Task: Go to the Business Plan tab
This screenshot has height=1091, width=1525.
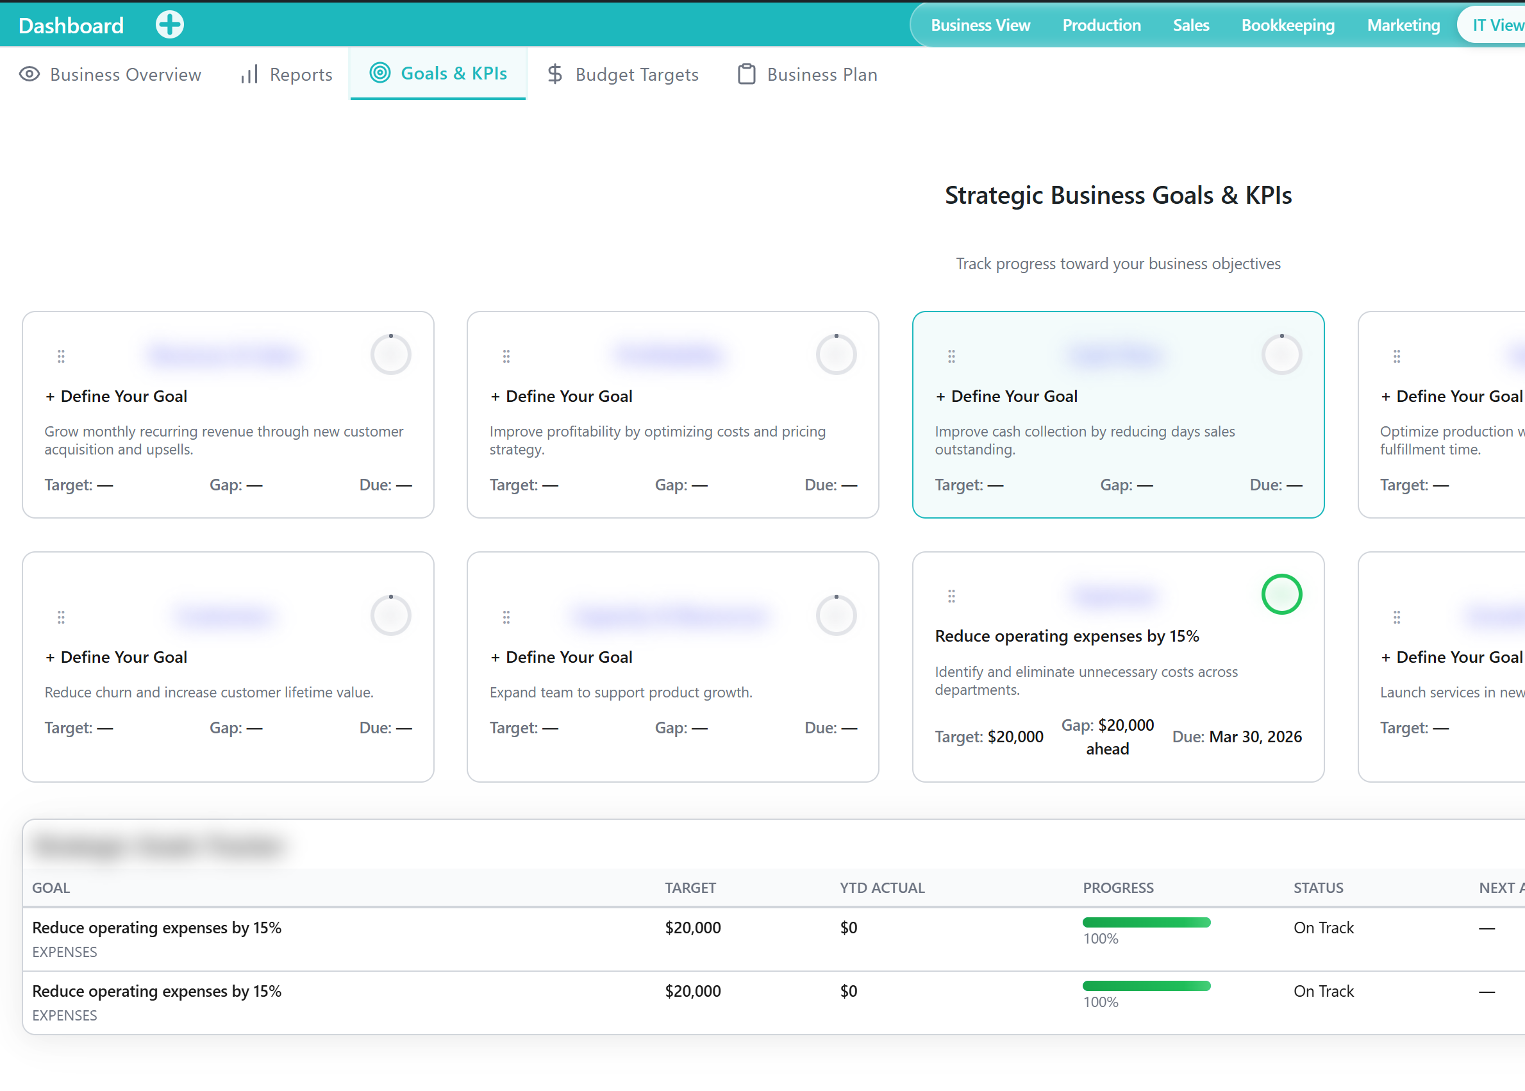Action: tap(808, 74)
